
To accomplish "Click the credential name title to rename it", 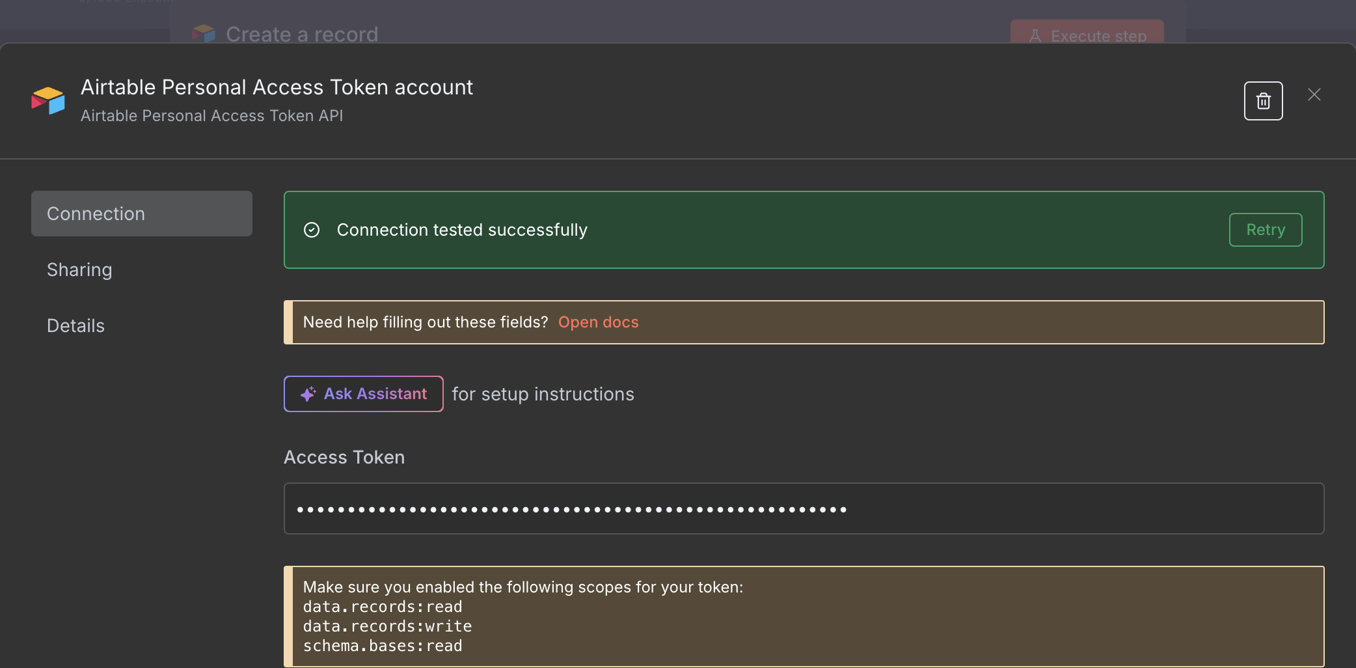I will tap(277, 87).
